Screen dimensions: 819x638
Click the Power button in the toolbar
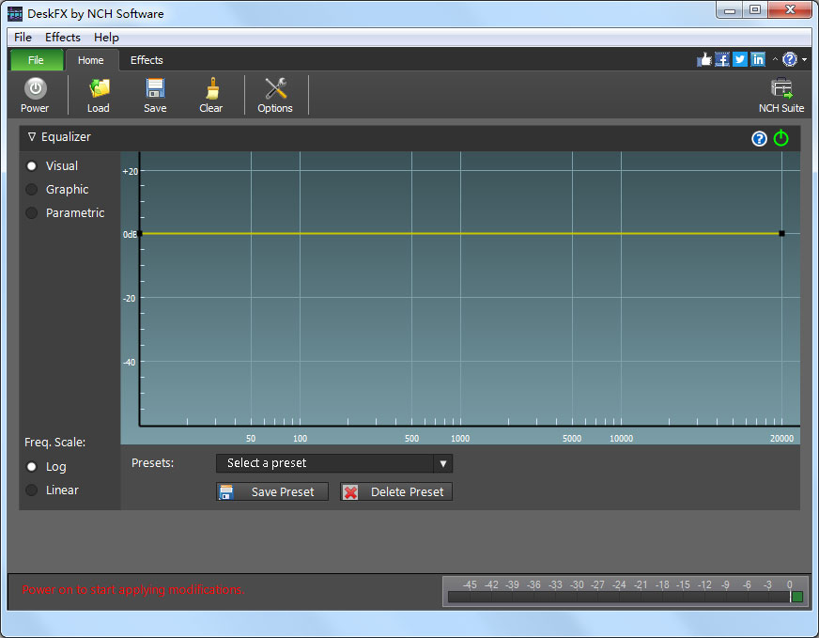(x=35, y=95)
